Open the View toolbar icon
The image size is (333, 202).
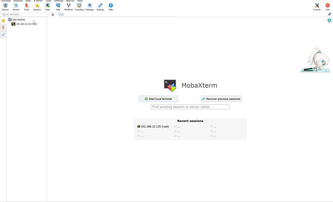point(48,7)
